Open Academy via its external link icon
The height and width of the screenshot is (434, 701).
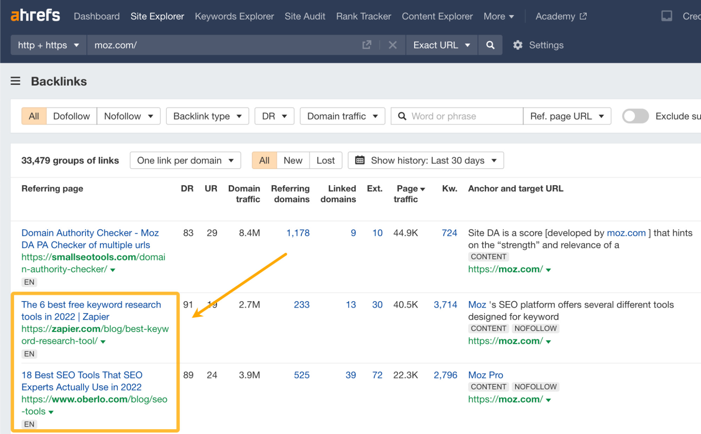[x=583, y=16]
